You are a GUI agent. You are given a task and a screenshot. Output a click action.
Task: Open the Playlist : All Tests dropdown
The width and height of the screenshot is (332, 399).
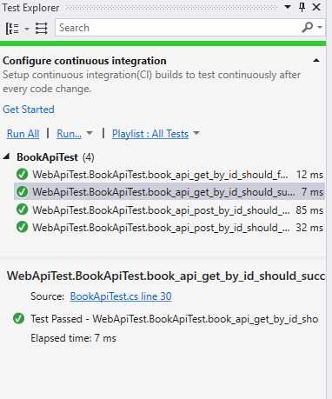pyautogui.click(x=156, y=134)
